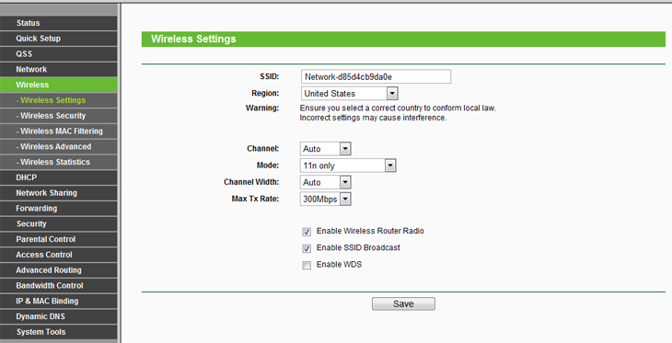
Task: Open the Status menu item
Action: (x=58, y=23)
